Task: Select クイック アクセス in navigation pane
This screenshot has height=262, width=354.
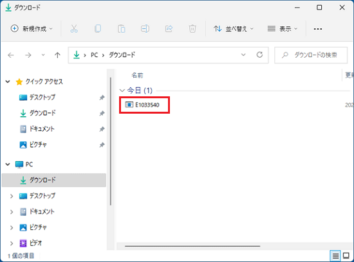Action: click(x=44, y=82)
